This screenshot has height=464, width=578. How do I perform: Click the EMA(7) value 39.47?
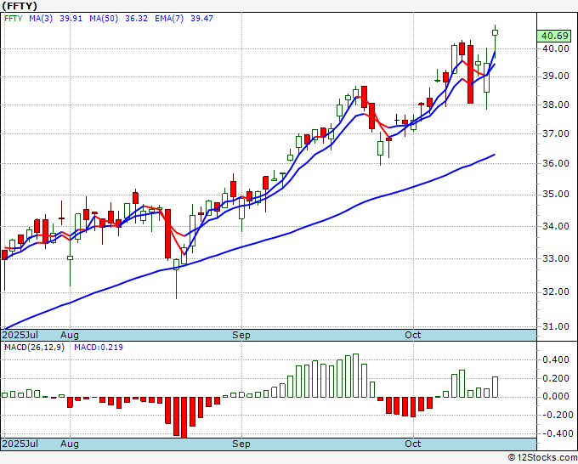click(201, 19)
